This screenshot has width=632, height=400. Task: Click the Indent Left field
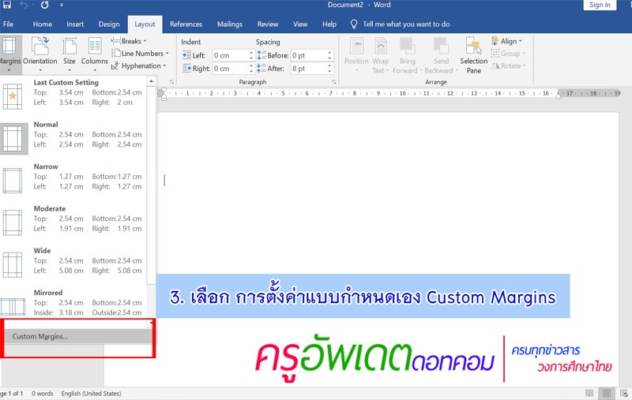pyautogui.click(x=230, y=55)
